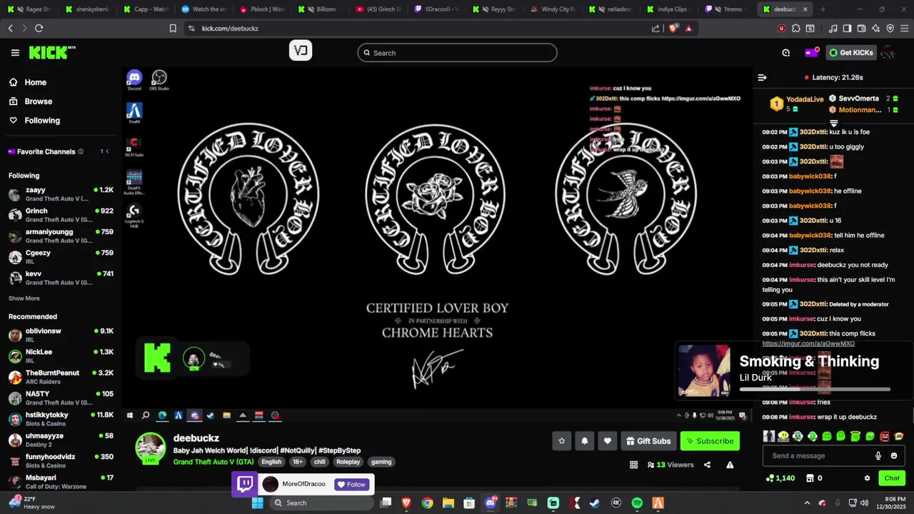Switch to the Pblock browser tab
This screenshot has width=914, height=514.
click(x=263, y=9)
